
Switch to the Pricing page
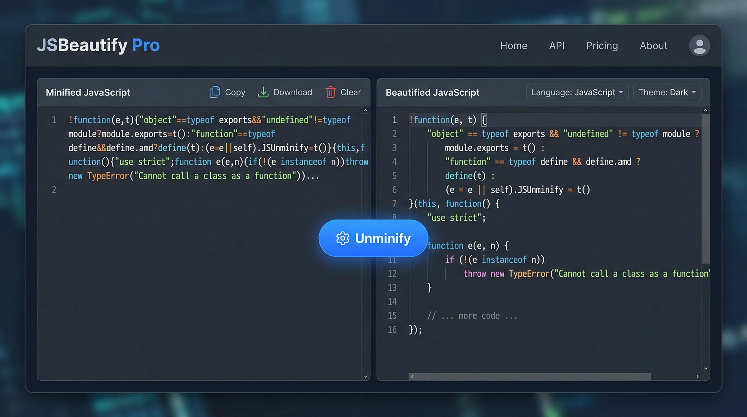click(602, 46)
